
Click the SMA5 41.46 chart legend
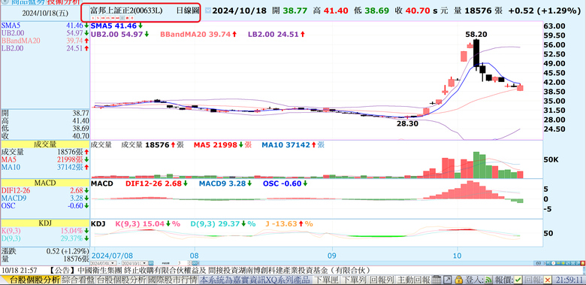pyautogui.click(x=117, y=26)
